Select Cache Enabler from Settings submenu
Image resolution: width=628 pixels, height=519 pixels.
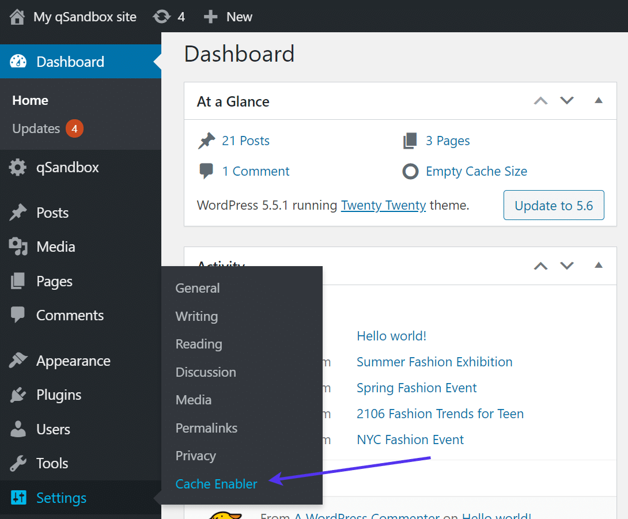[216, 484]
